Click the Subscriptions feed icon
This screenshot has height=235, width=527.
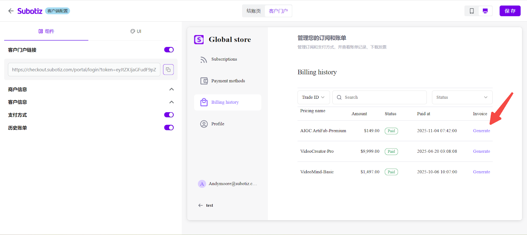204,60
